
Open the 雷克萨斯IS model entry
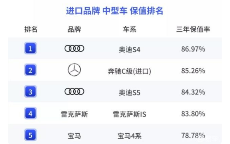(130, 114)
